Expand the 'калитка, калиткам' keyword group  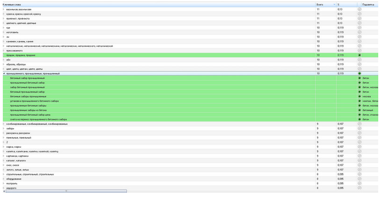[3, 152]
